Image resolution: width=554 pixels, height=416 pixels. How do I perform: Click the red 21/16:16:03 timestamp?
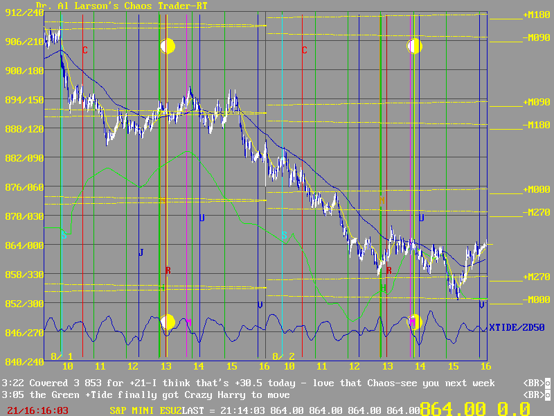click(x=37, y=410)
